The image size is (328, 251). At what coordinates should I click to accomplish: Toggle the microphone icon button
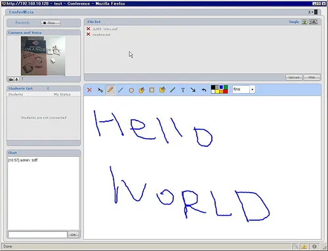pos(16,79)
